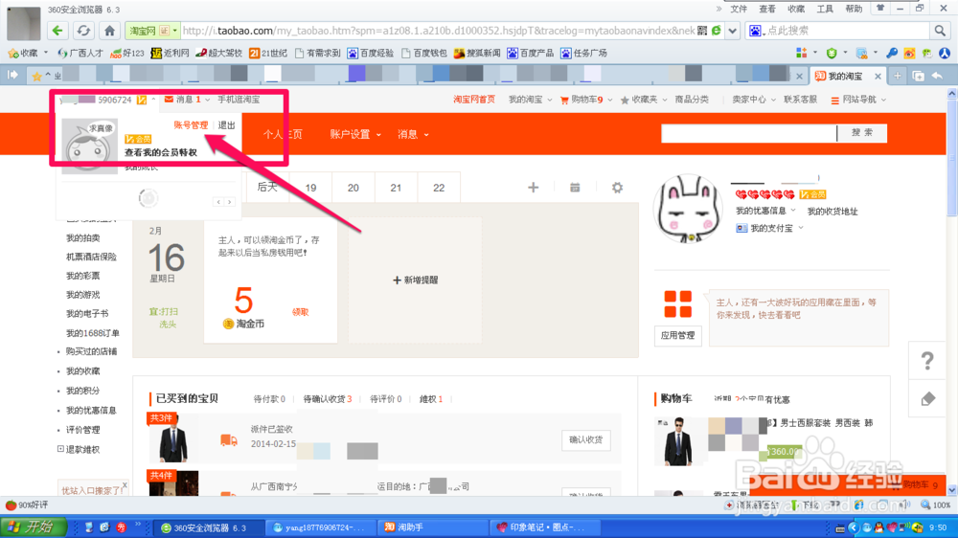
Task: Click 退出 logout link
Action: click(227, 125)
